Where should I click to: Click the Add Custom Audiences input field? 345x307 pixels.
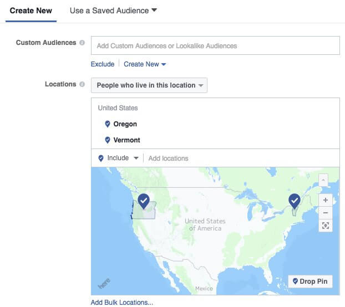tap(215, 45)
